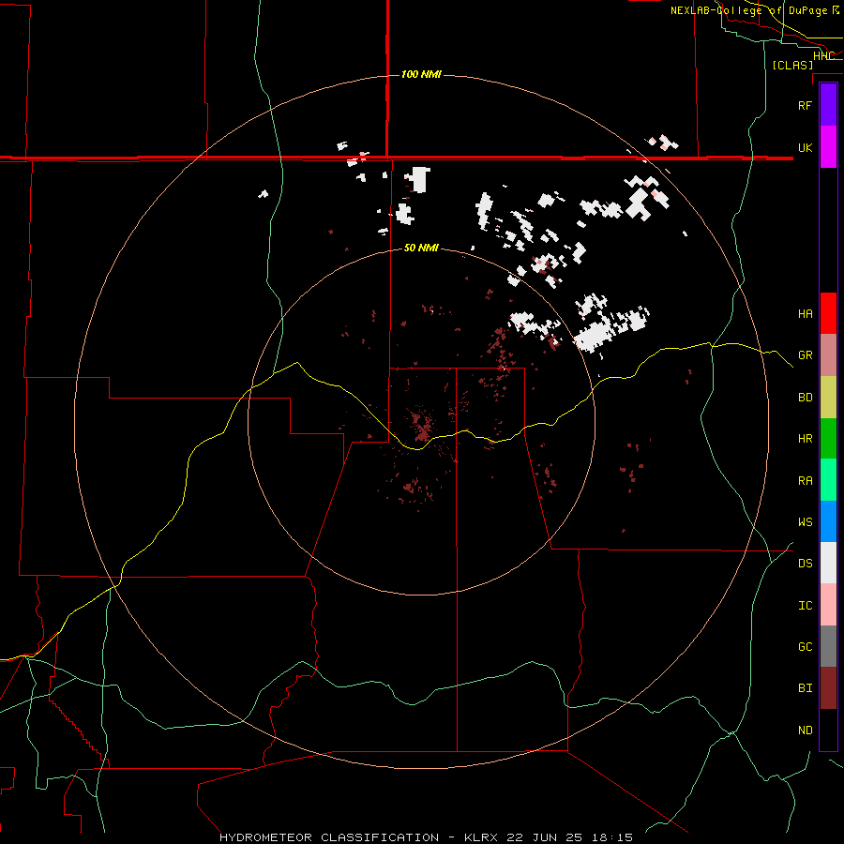
Task: Click the HHC product label
Action: [823, 55]
